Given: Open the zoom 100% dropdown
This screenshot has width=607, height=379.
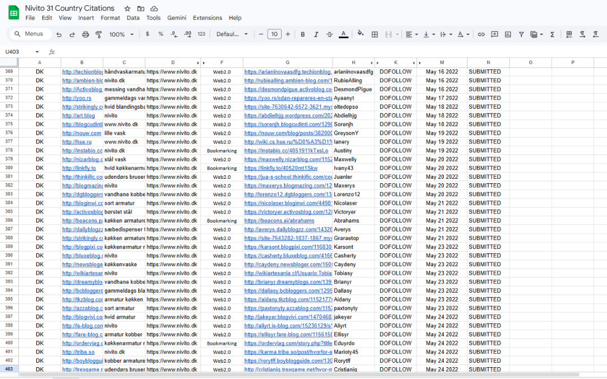Looking at the screenshot, I should point(121,34).
